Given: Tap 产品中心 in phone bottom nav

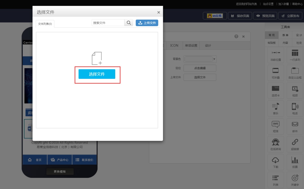Looking at the screenshot, I should tap(60, 160).
